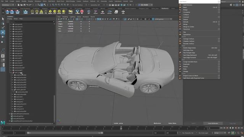Jump to the end of playback range

[242, 128]
